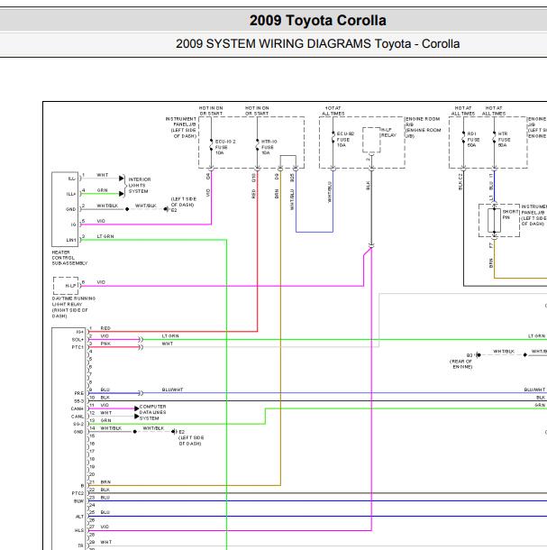Select the 'HTR FUSE 50A' label
The height and width of the screenshot is (550, 547).
(x=504, y=140)
